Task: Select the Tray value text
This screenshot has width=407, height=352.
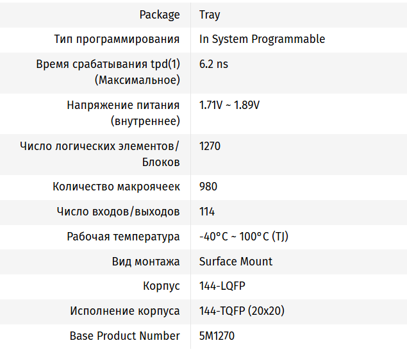Action: coord(210,15)
